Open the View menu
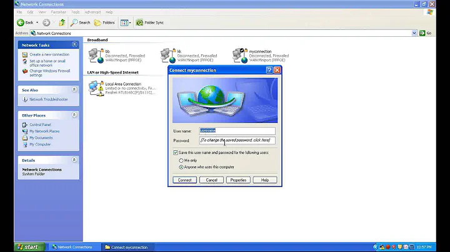The height and width of the screenshot is (252, 450). pyautogui.click(x=42, y=12)
